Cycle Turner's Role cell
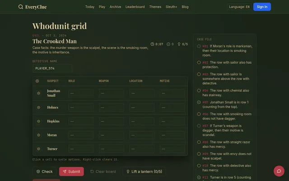The width and height of the screenshot is (289, 181). coord(81,149)
